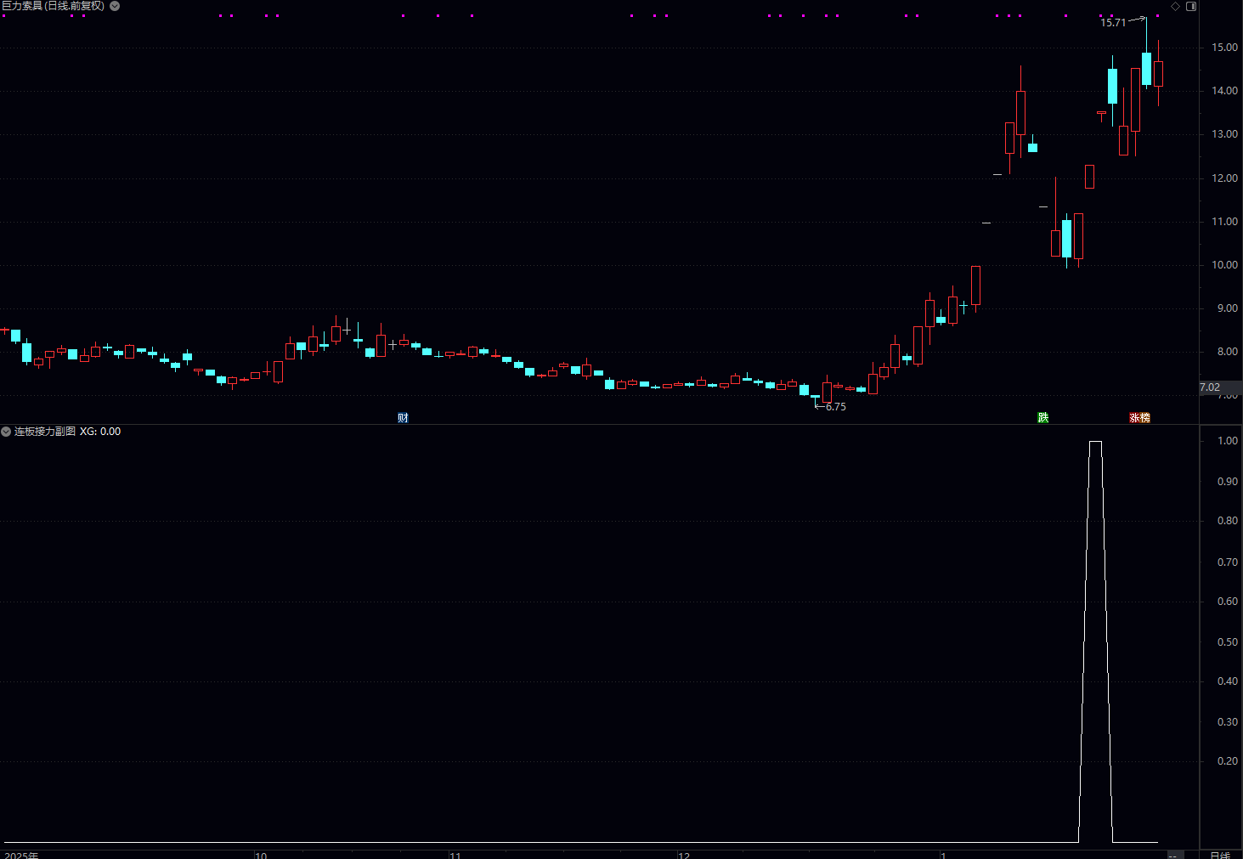Image resolution: width=1243 pixels, height=859 pixels.
Task: Click the 1.00 indicator axis label
Action: (1228, 441)
